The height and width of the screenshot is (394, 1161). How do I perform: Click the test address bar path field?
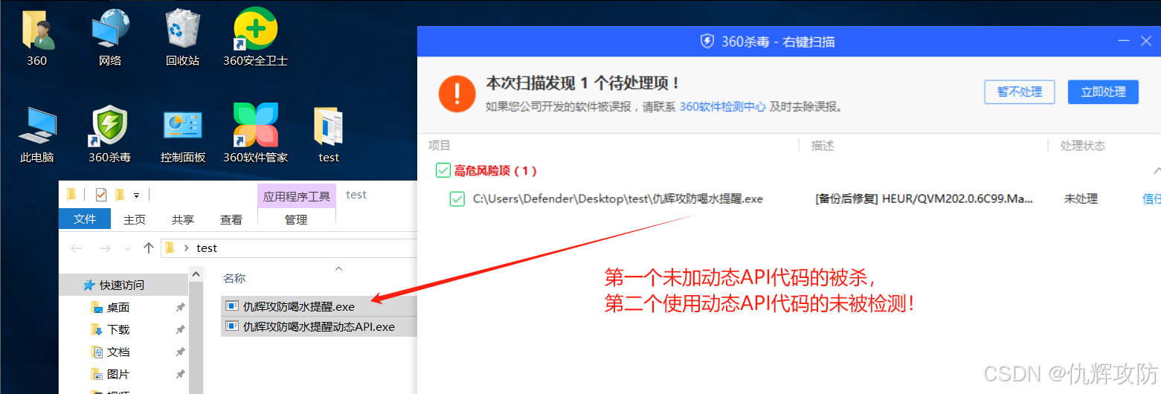pos(289,248)
